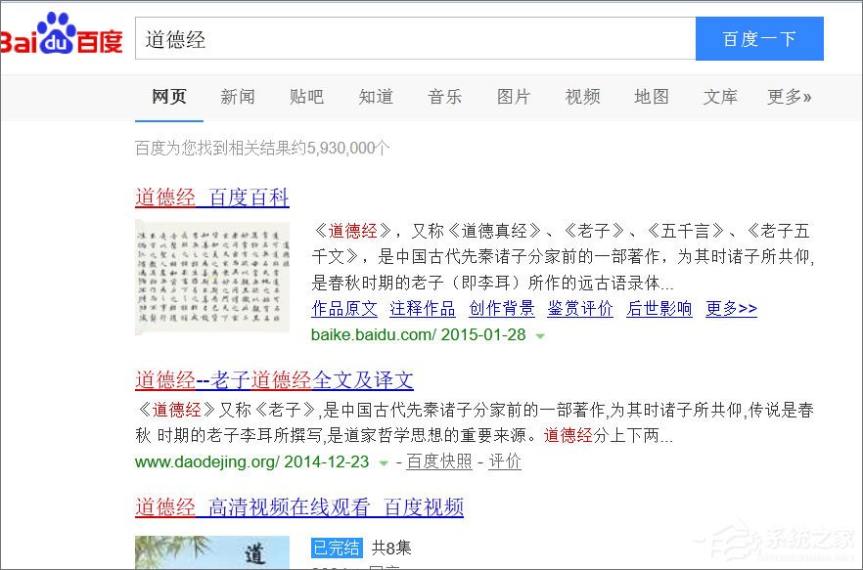The height and width of the screenshot is (570, 863).
Task: Click the baike.baidu.com/ 2015-01-28 URL text
Action: coord(419,334)
